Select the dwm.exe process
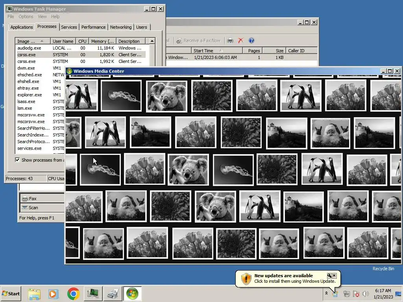 coord(40,68)
